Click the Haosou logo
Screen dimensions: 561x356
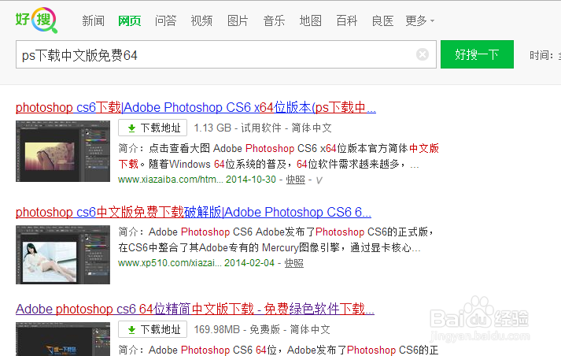pos(36,20)
